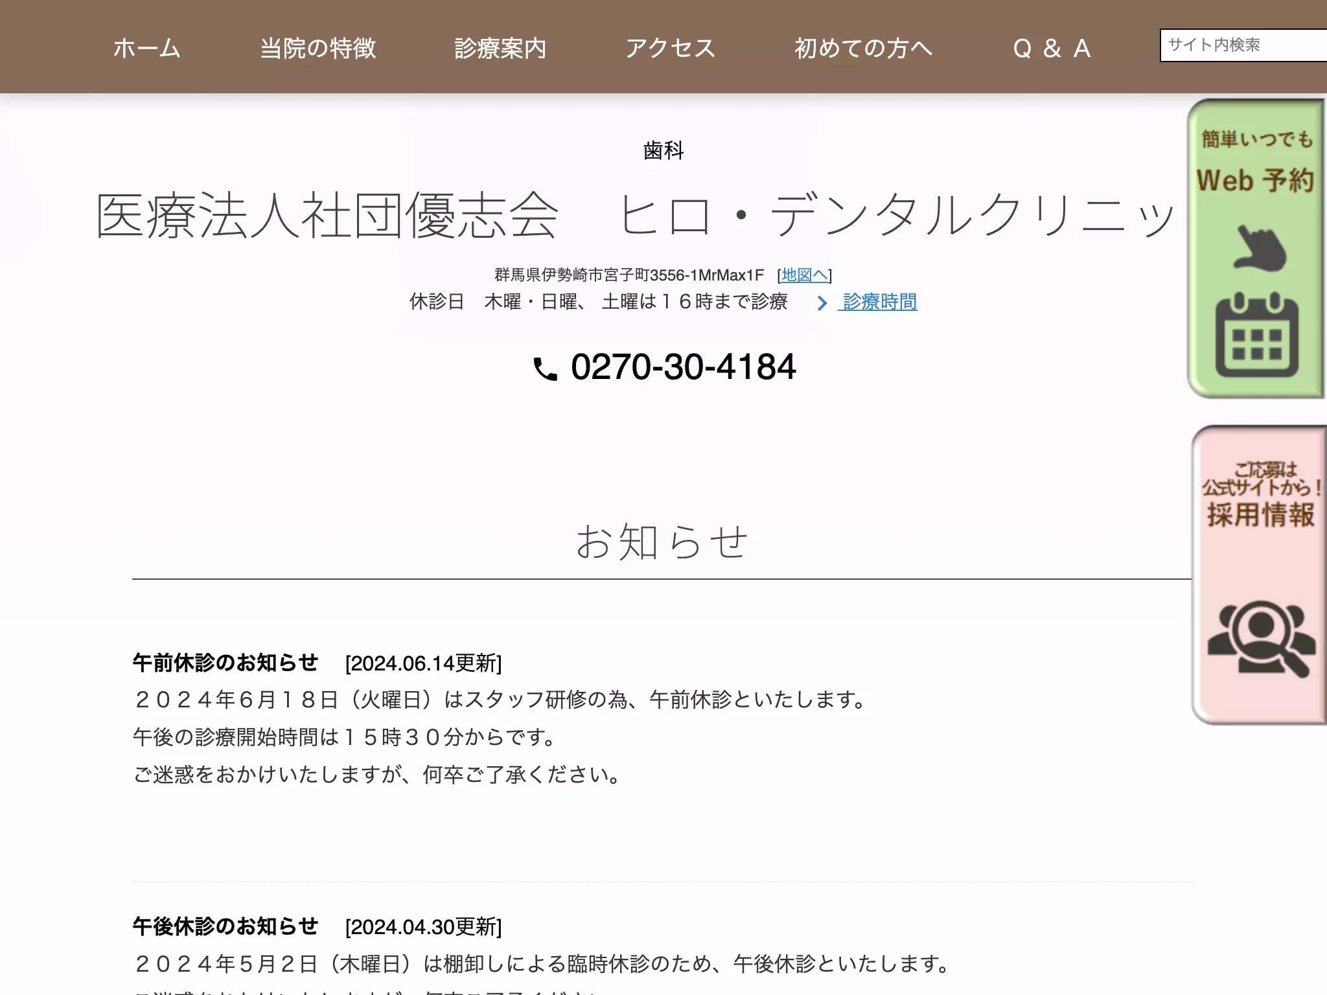
Task: Open the 採用情報 recruitment banner text
Action: coord(1260,514)
